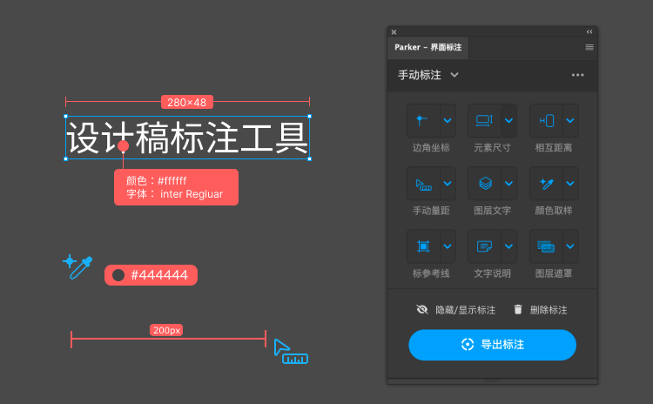The image size is (653, 404).
Task: Open the three-dot more options menu
Action: [x=577, y=75]
